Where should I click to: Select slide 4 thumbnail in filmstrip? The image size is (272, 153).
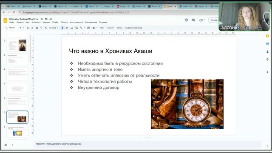17,74
